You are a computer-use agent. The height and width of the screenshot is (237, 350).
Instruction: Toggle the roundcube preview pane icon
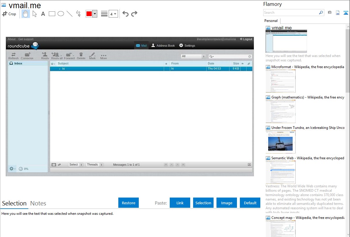(x=249, y=165)
